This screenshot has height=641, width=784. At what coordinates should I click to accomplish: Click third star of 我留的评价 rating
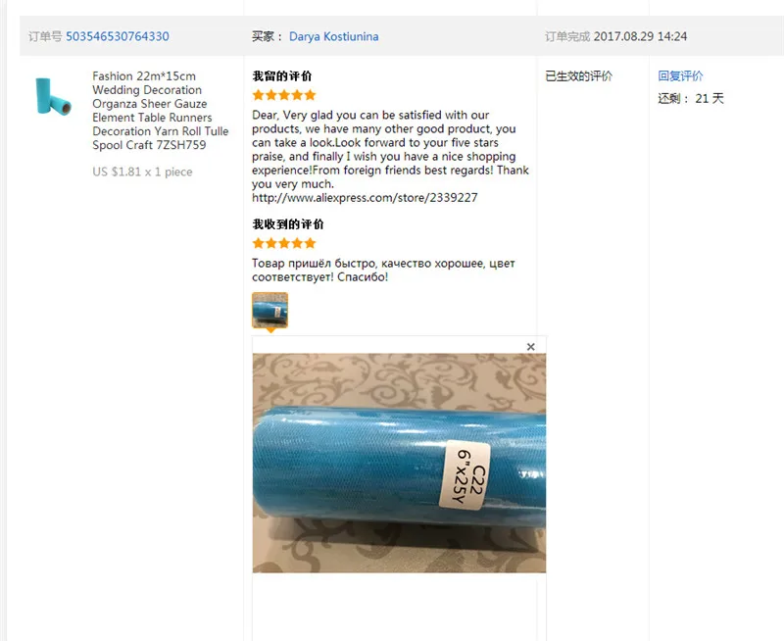pos(284,95)
